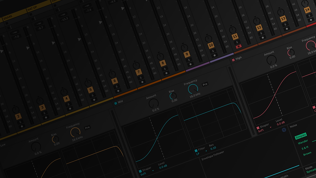
Task: Click the Pre button in Low band
Action: pos(87,128)
